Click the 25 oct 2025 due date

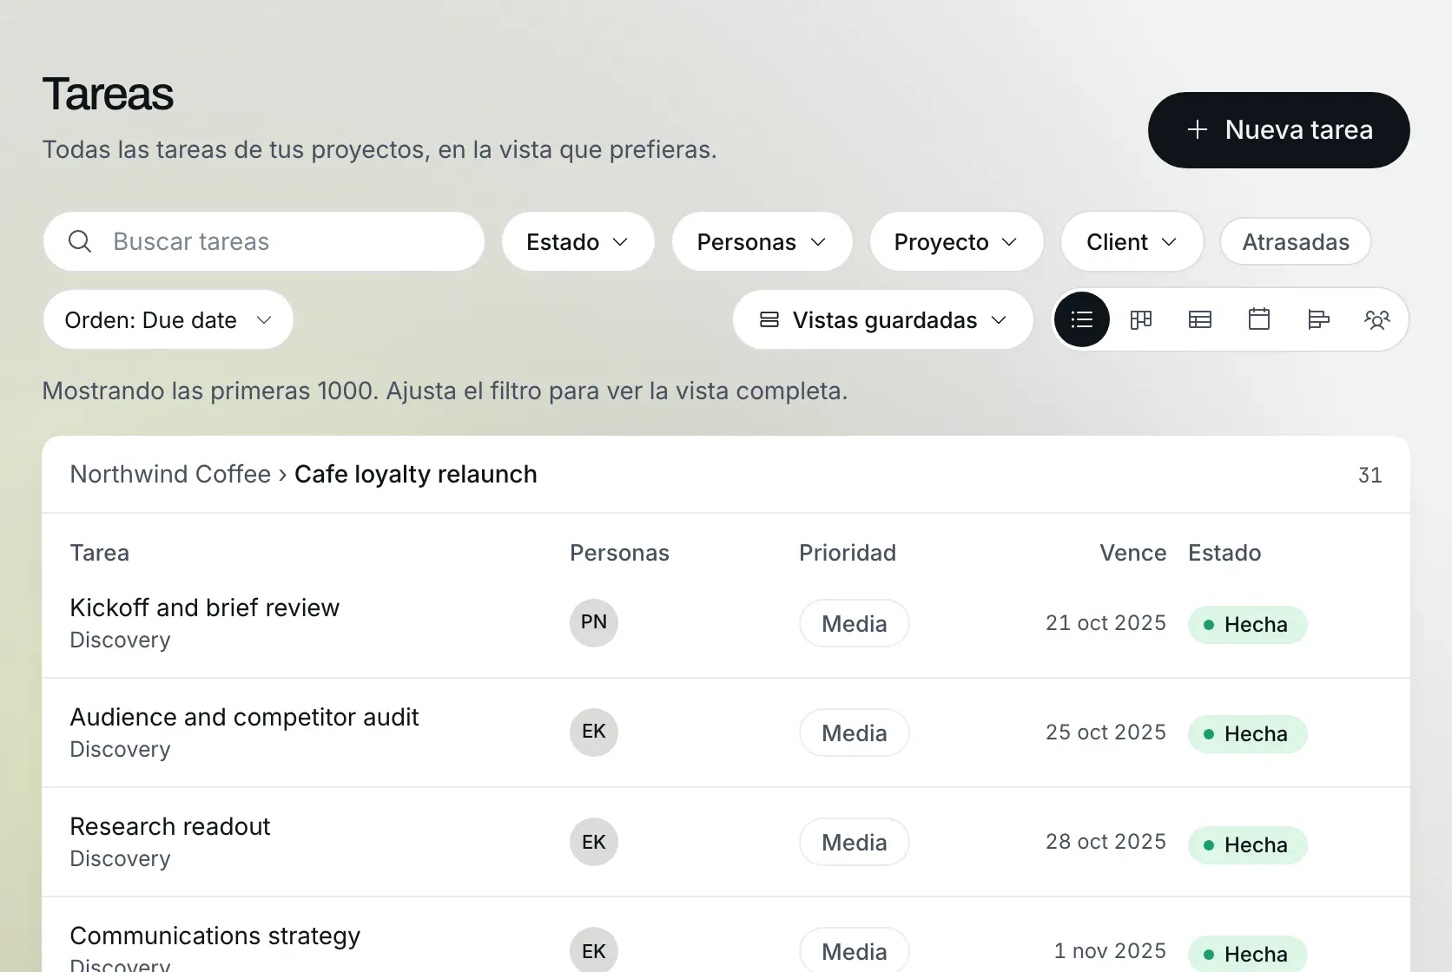pyautogui.click(x=1105, y=732)
